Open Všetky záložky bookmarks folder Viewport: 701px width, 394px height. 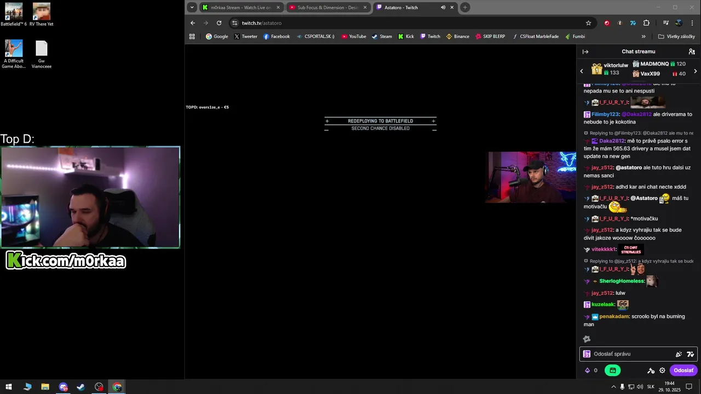click(x=676, y=37)
